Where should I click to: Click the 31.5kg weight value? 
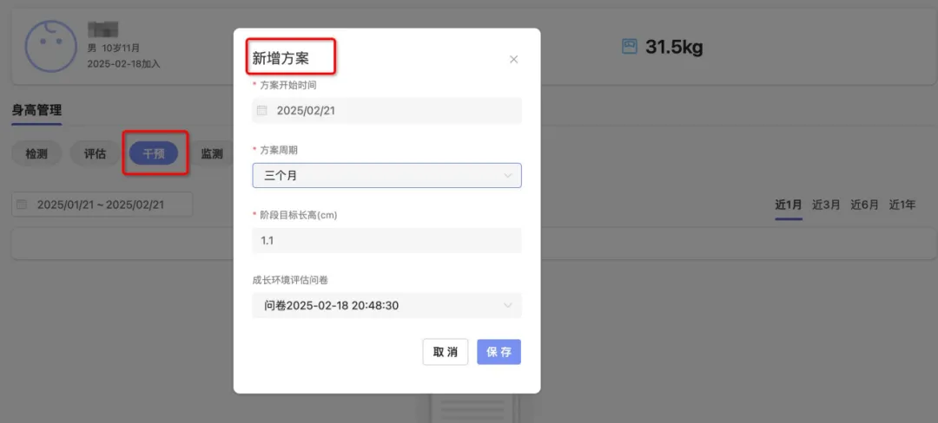tap(674, 47)
